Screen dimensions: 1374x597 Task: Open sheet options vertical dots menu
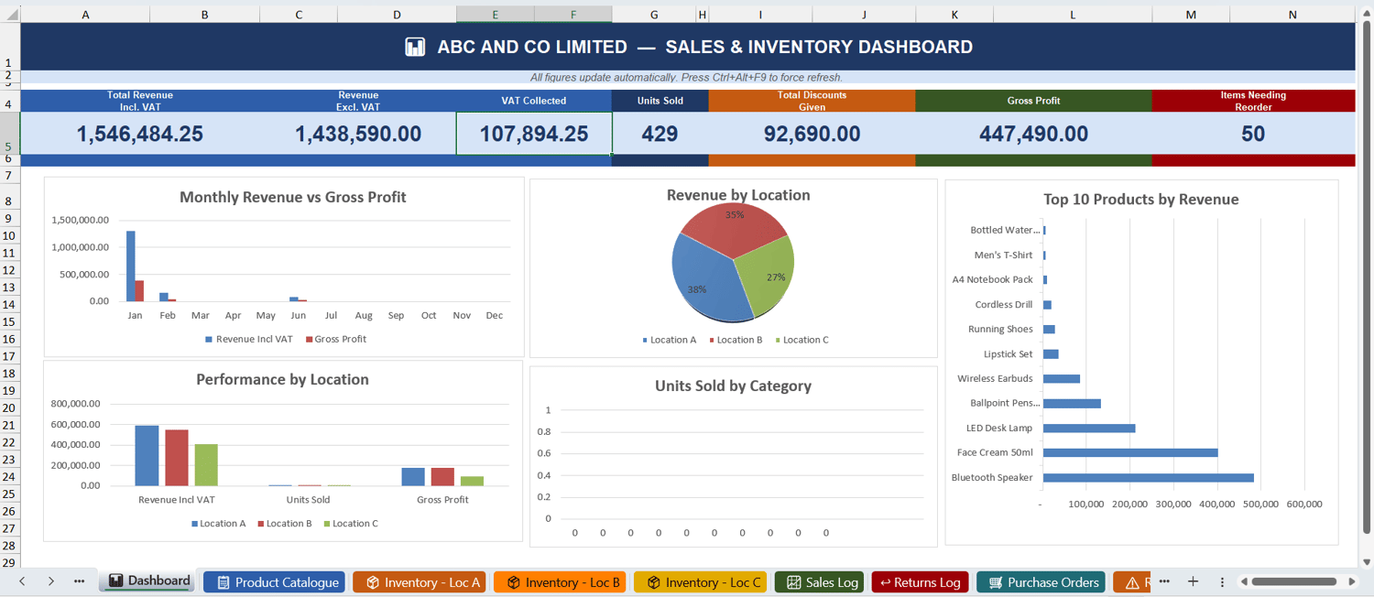[x=1222, y=581]
